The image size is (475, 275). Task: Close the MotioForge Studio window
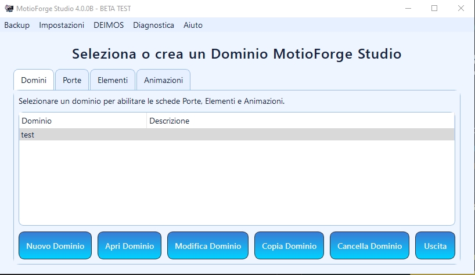(460, 9)
